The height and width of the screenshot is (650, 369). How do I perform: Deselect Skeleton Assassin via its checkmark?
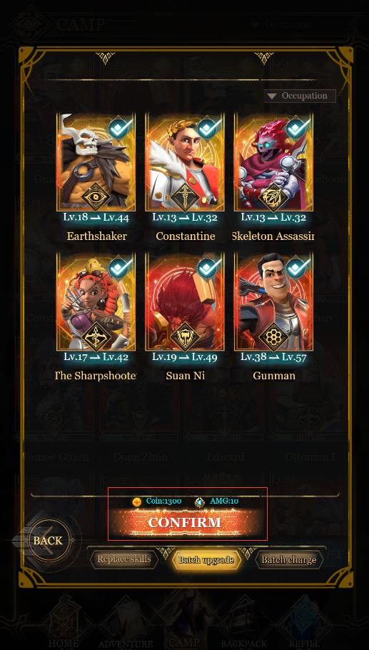pyautogui.click(x=299, y=127)
